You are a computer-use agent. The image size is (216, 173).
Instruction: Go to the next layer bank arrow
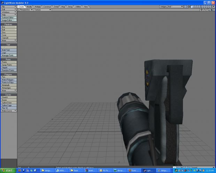click(187, 7)
